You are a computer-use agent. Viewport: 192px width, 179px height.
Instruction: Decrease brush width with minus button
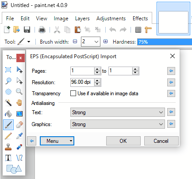coord(75,41)
